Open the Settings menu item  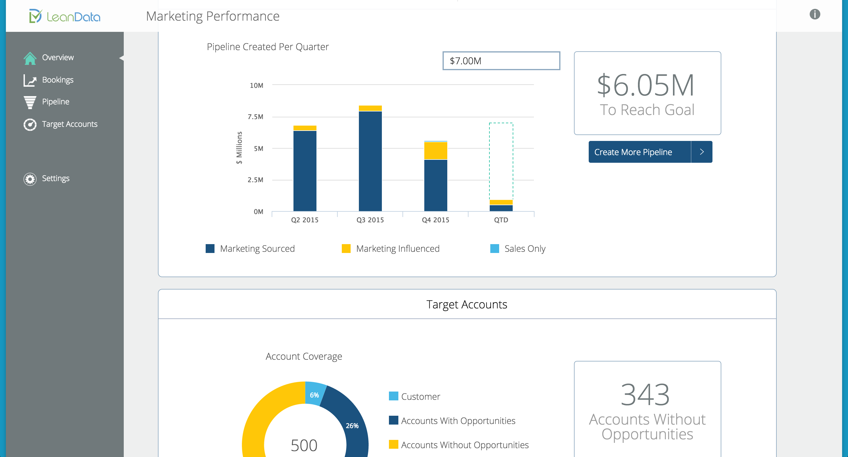56,179
